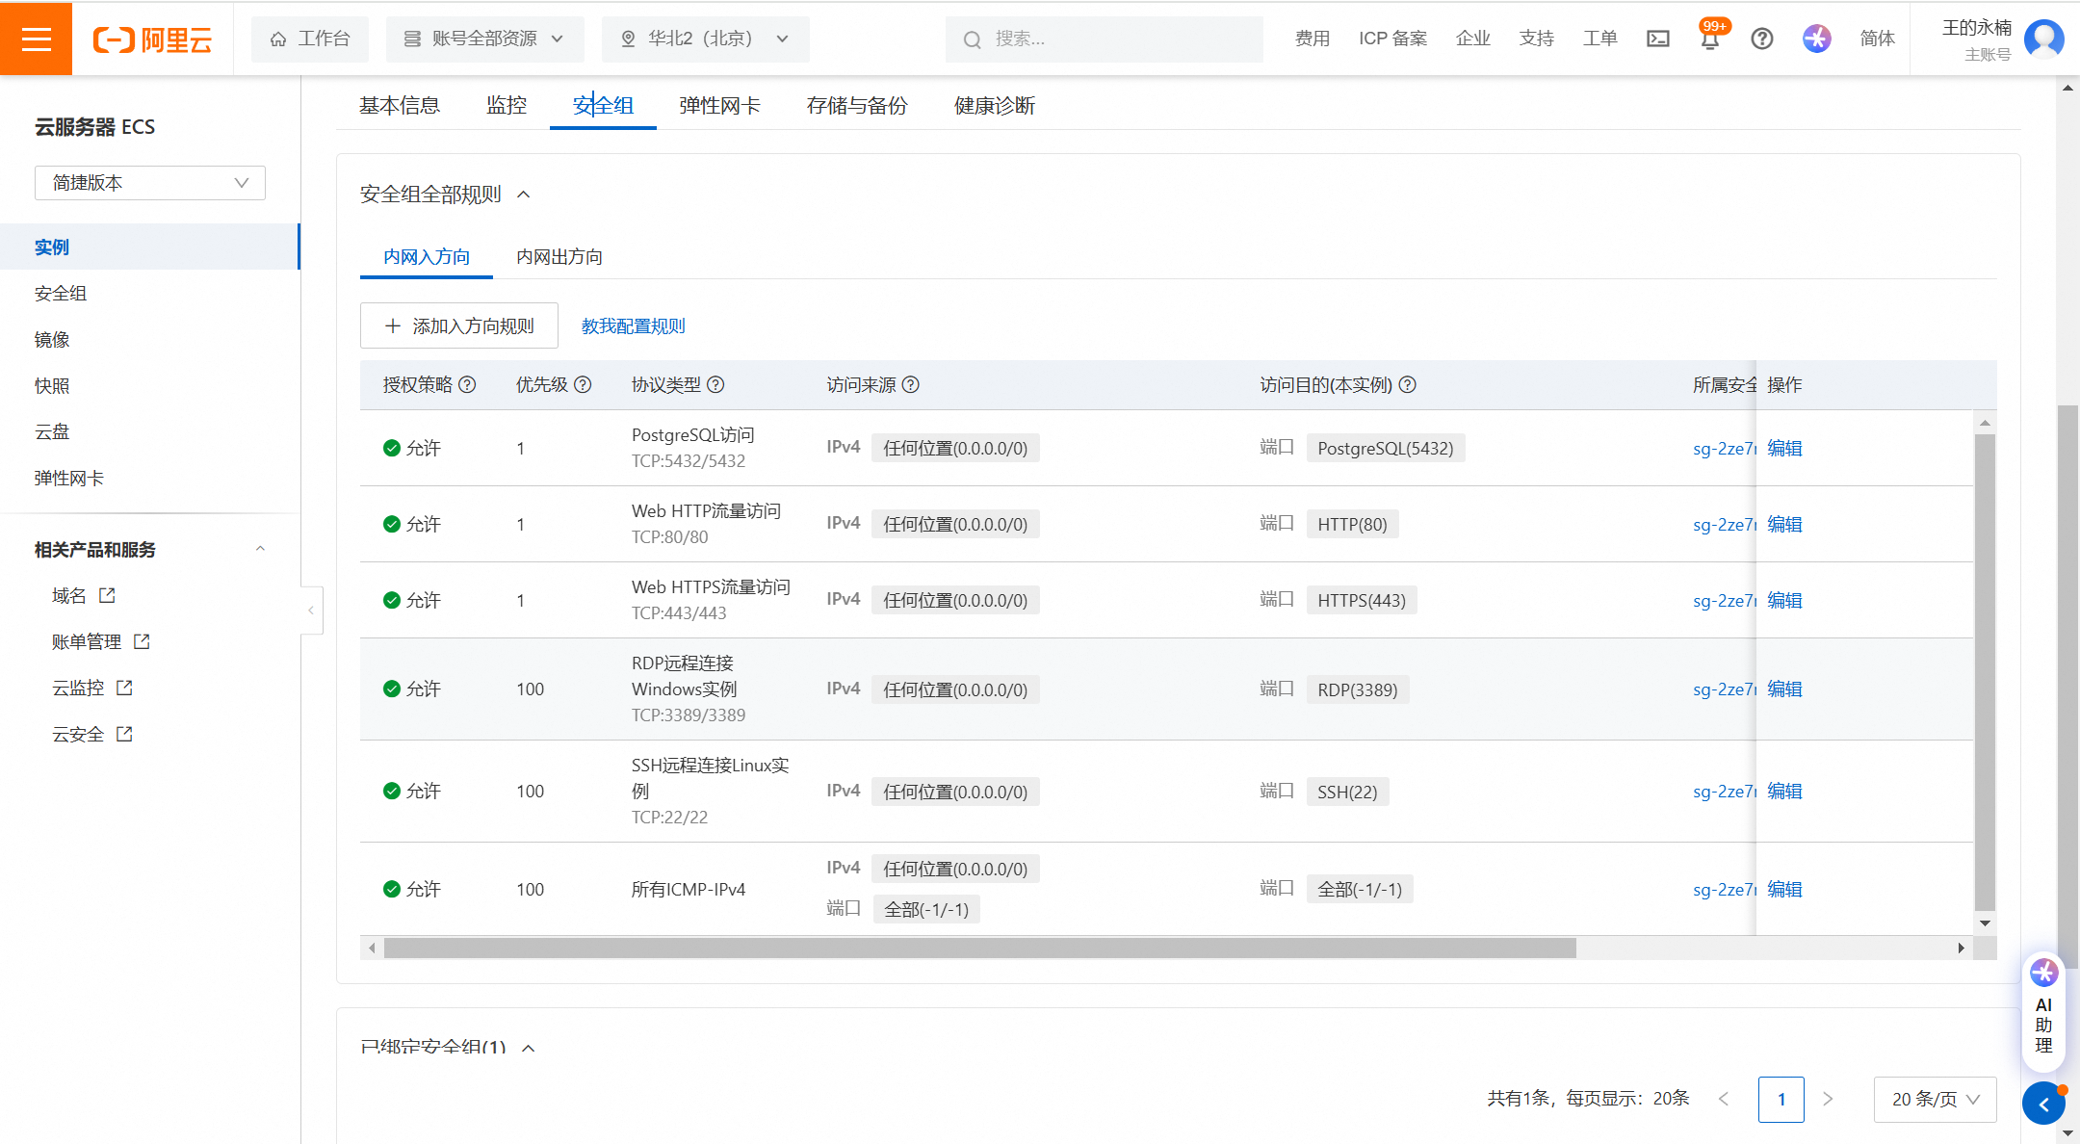
Task: Click the blue collapse arrow bubble
Action: (x=2043, y=1104)
